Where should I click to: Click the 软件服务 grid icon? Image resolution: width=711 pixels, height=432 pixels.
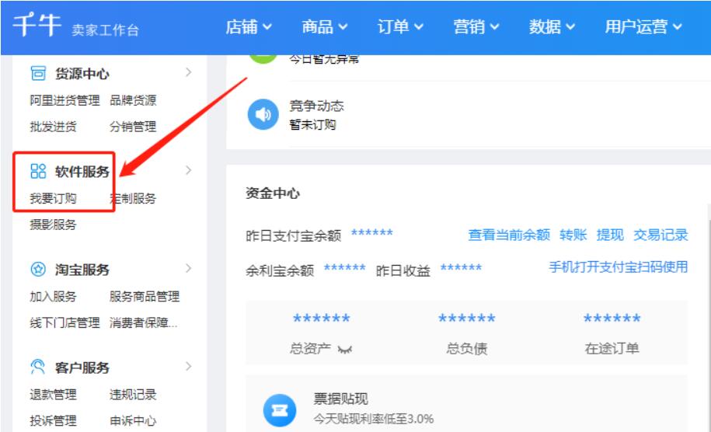38,171
